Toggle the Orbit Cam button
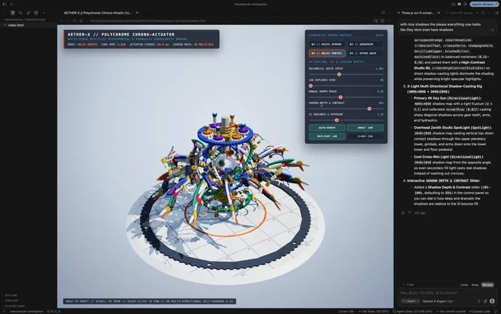 (x=365, y=128)
